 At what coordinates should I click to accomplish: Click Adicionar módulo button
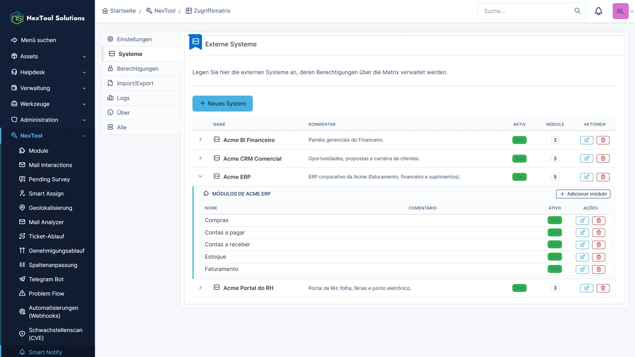tap(583, 194)
